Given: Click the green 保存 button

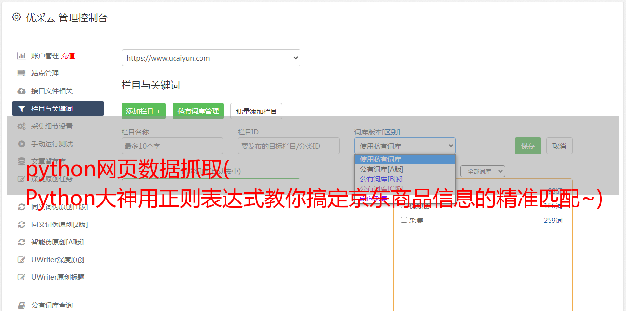Looking at the screenshot, I should pos(528,146).
